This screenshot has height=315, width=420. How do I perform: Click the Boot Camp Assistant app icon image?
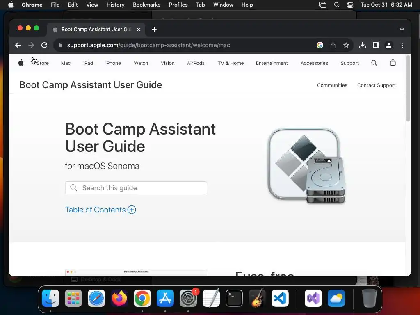point(306,166)
